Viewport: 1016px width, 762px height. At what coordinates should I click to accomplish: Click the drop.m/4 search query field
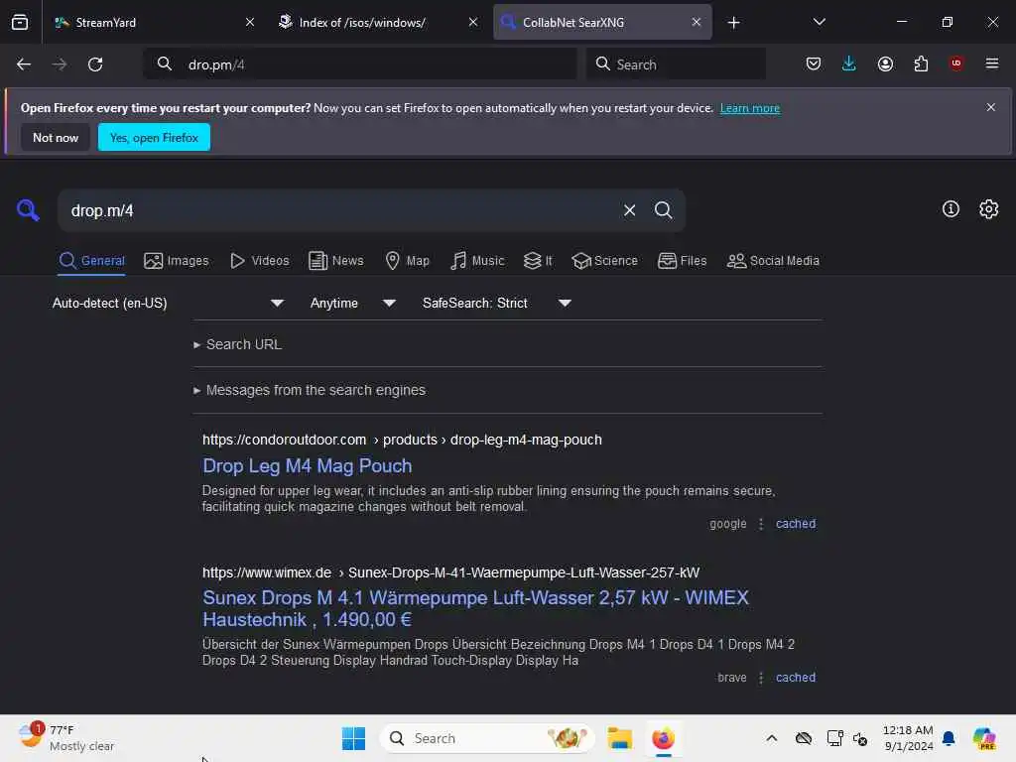coord(337,210)
